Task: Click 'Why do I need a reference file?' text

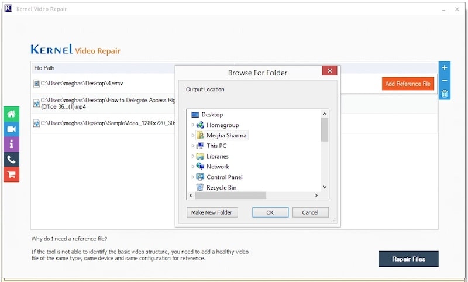Action: click(x=69, y=239)
